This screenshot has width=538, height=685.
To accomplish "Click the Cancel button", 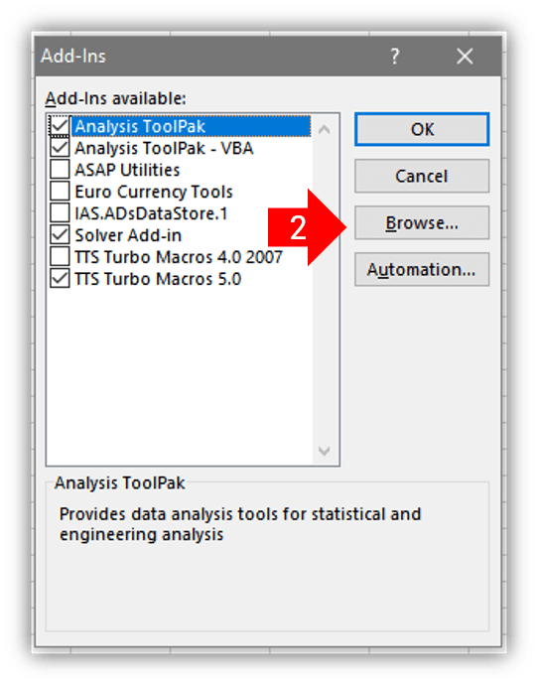I will coord(422,176).
